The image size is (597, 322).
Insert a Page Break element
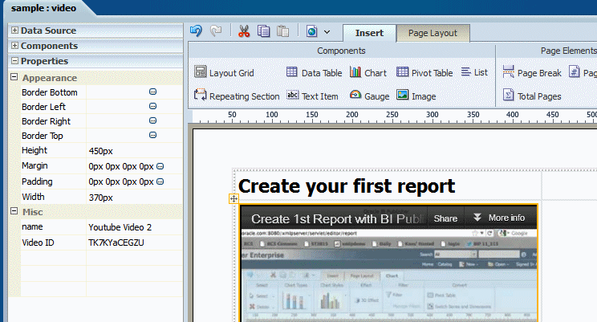point(531,72)
